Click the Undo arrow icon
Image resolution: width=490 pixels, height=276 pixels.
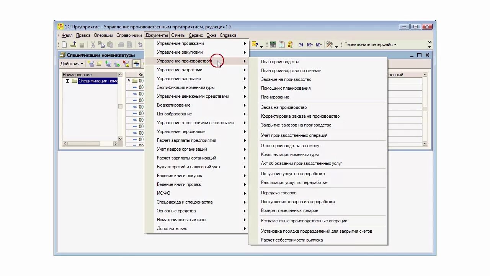click(140, 45)
